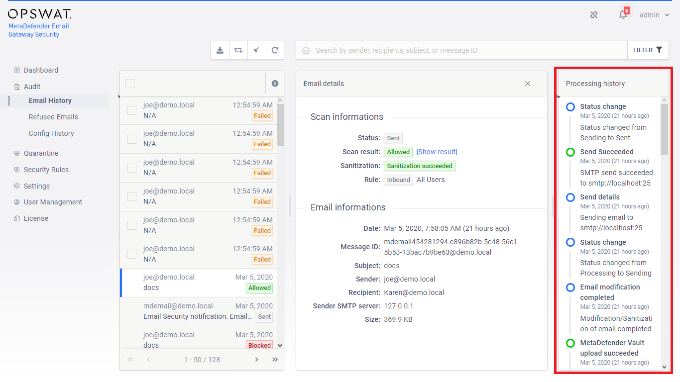
Task: Click the info icon in the email list header
Action: tap(275, 84)
